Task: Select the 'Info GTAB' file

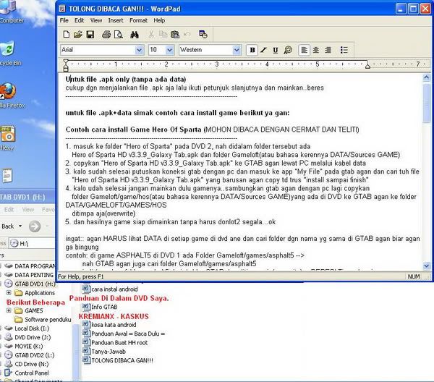Action: (101, 307)
